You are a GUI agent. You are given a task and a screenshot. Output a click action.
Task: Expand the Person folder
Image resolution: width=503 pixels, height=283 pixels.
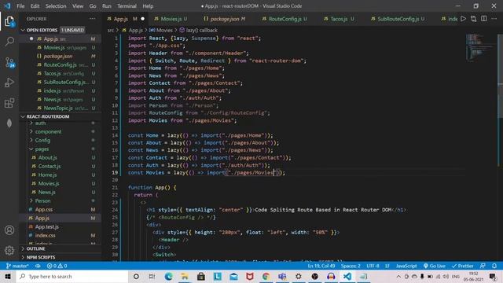tap(42, 201)
